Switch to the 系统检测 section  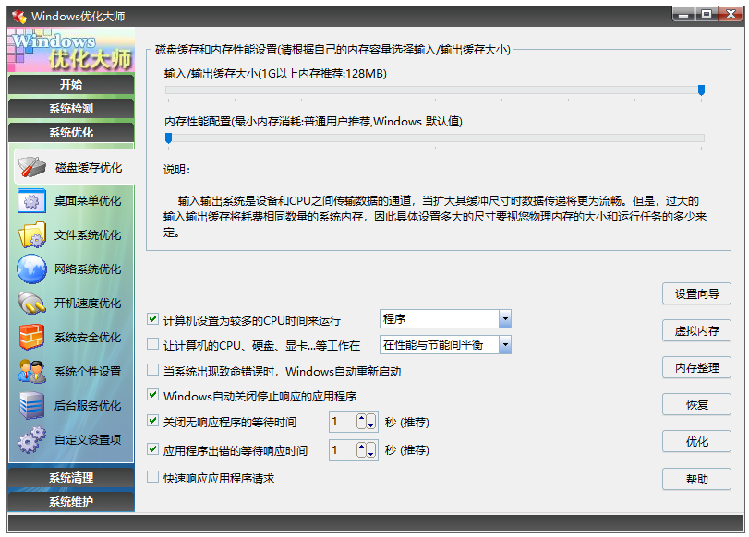pyautogui.click(x=71, y=108)
